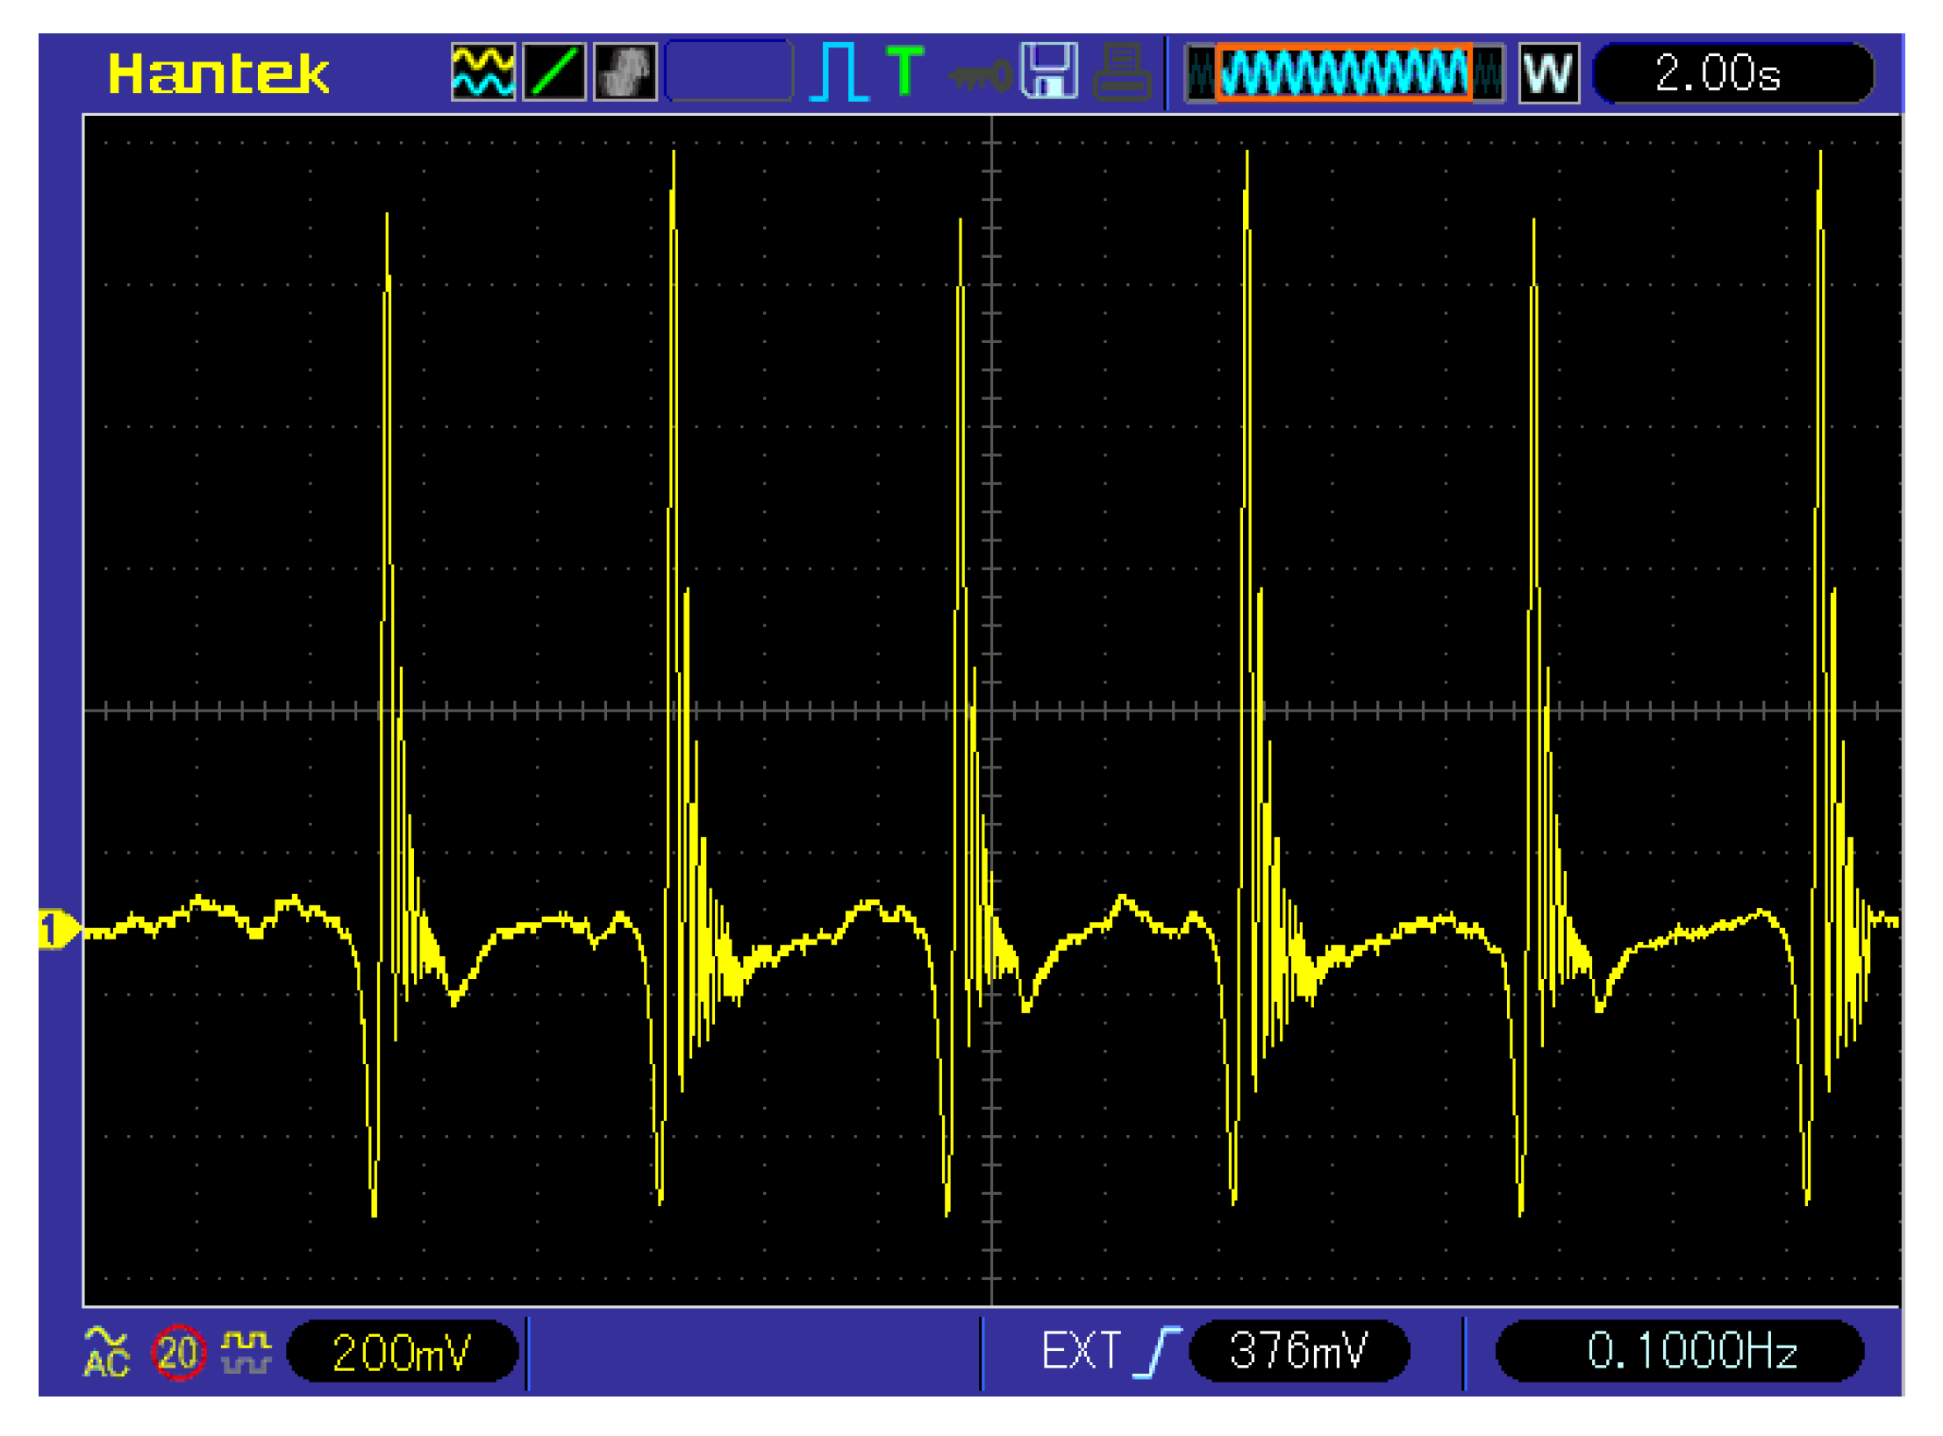Click the AC coupling icon
Viewport: 1943px width, 1436px height.
[106, 1352]
